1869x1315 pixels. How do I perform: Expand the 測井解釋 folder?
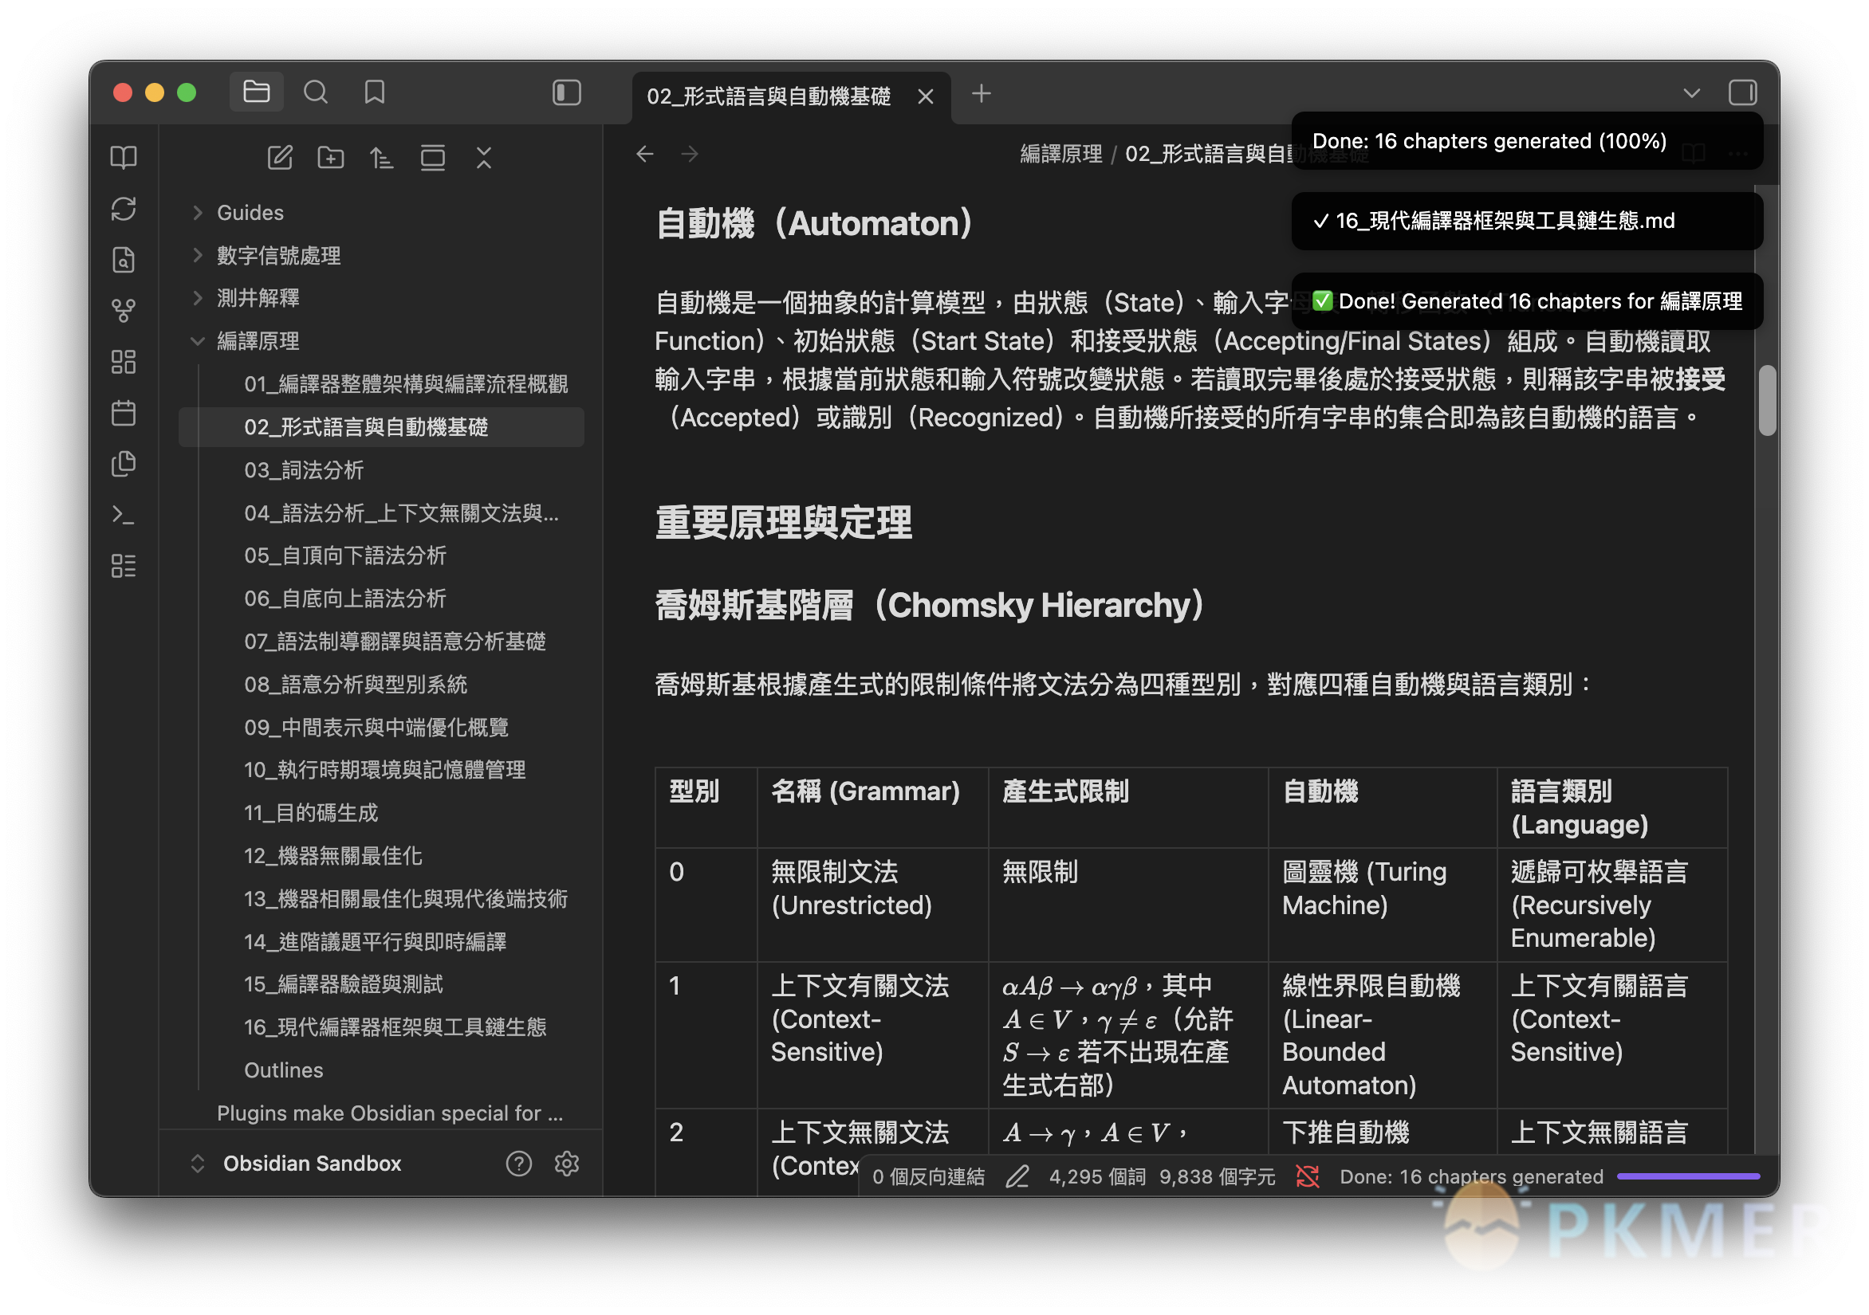[382, 298]
